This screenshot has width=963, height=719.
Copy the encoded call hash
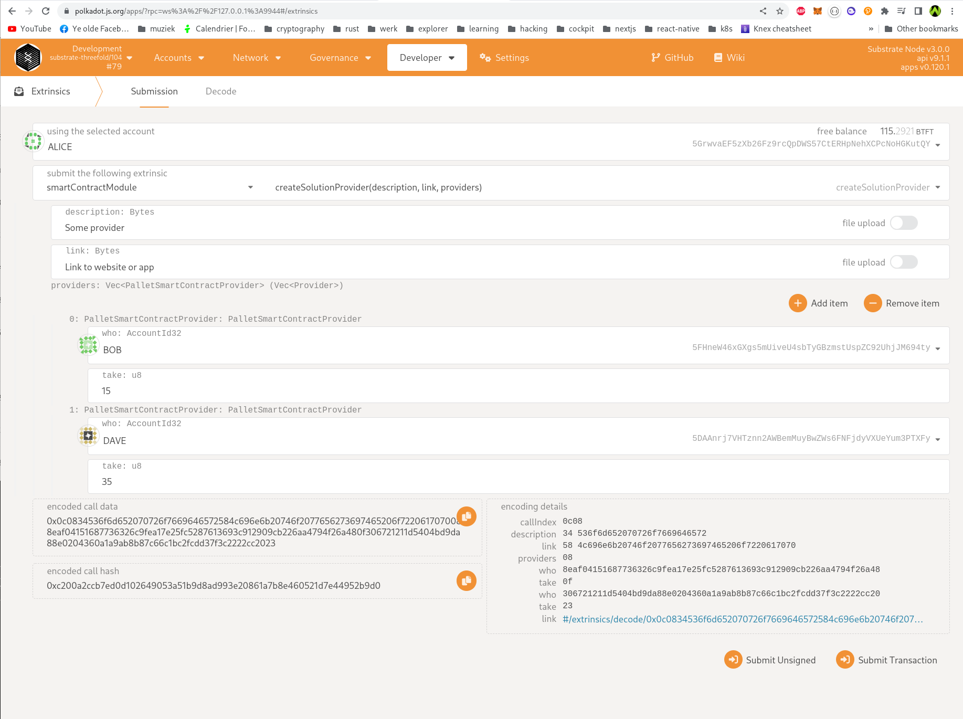466,580
